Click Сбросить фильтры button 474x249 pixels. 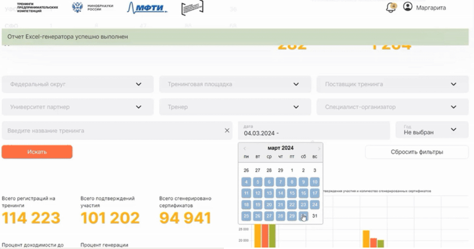(x=417, y=152)
